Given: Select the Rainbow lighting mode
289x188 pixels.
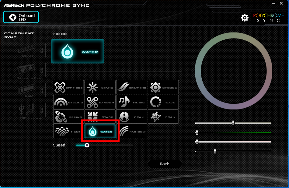Looking at the screenshot, I should (x=132, y=131).
